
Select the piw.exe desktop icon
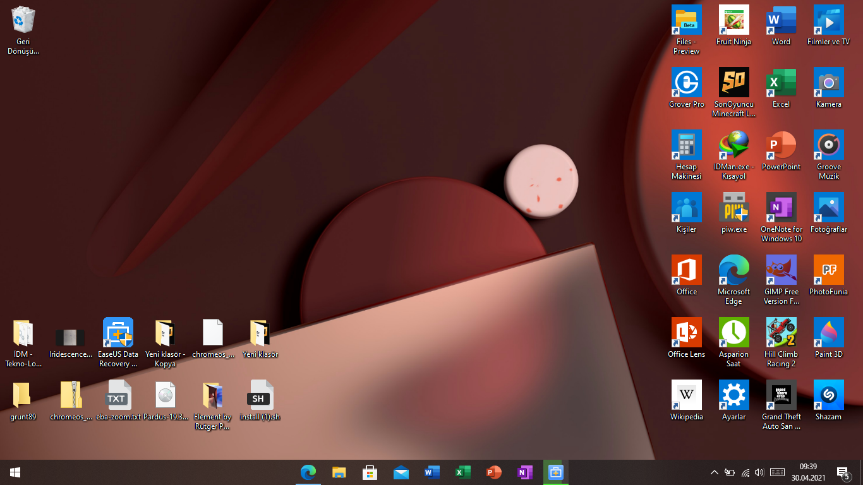coord(733,213)
